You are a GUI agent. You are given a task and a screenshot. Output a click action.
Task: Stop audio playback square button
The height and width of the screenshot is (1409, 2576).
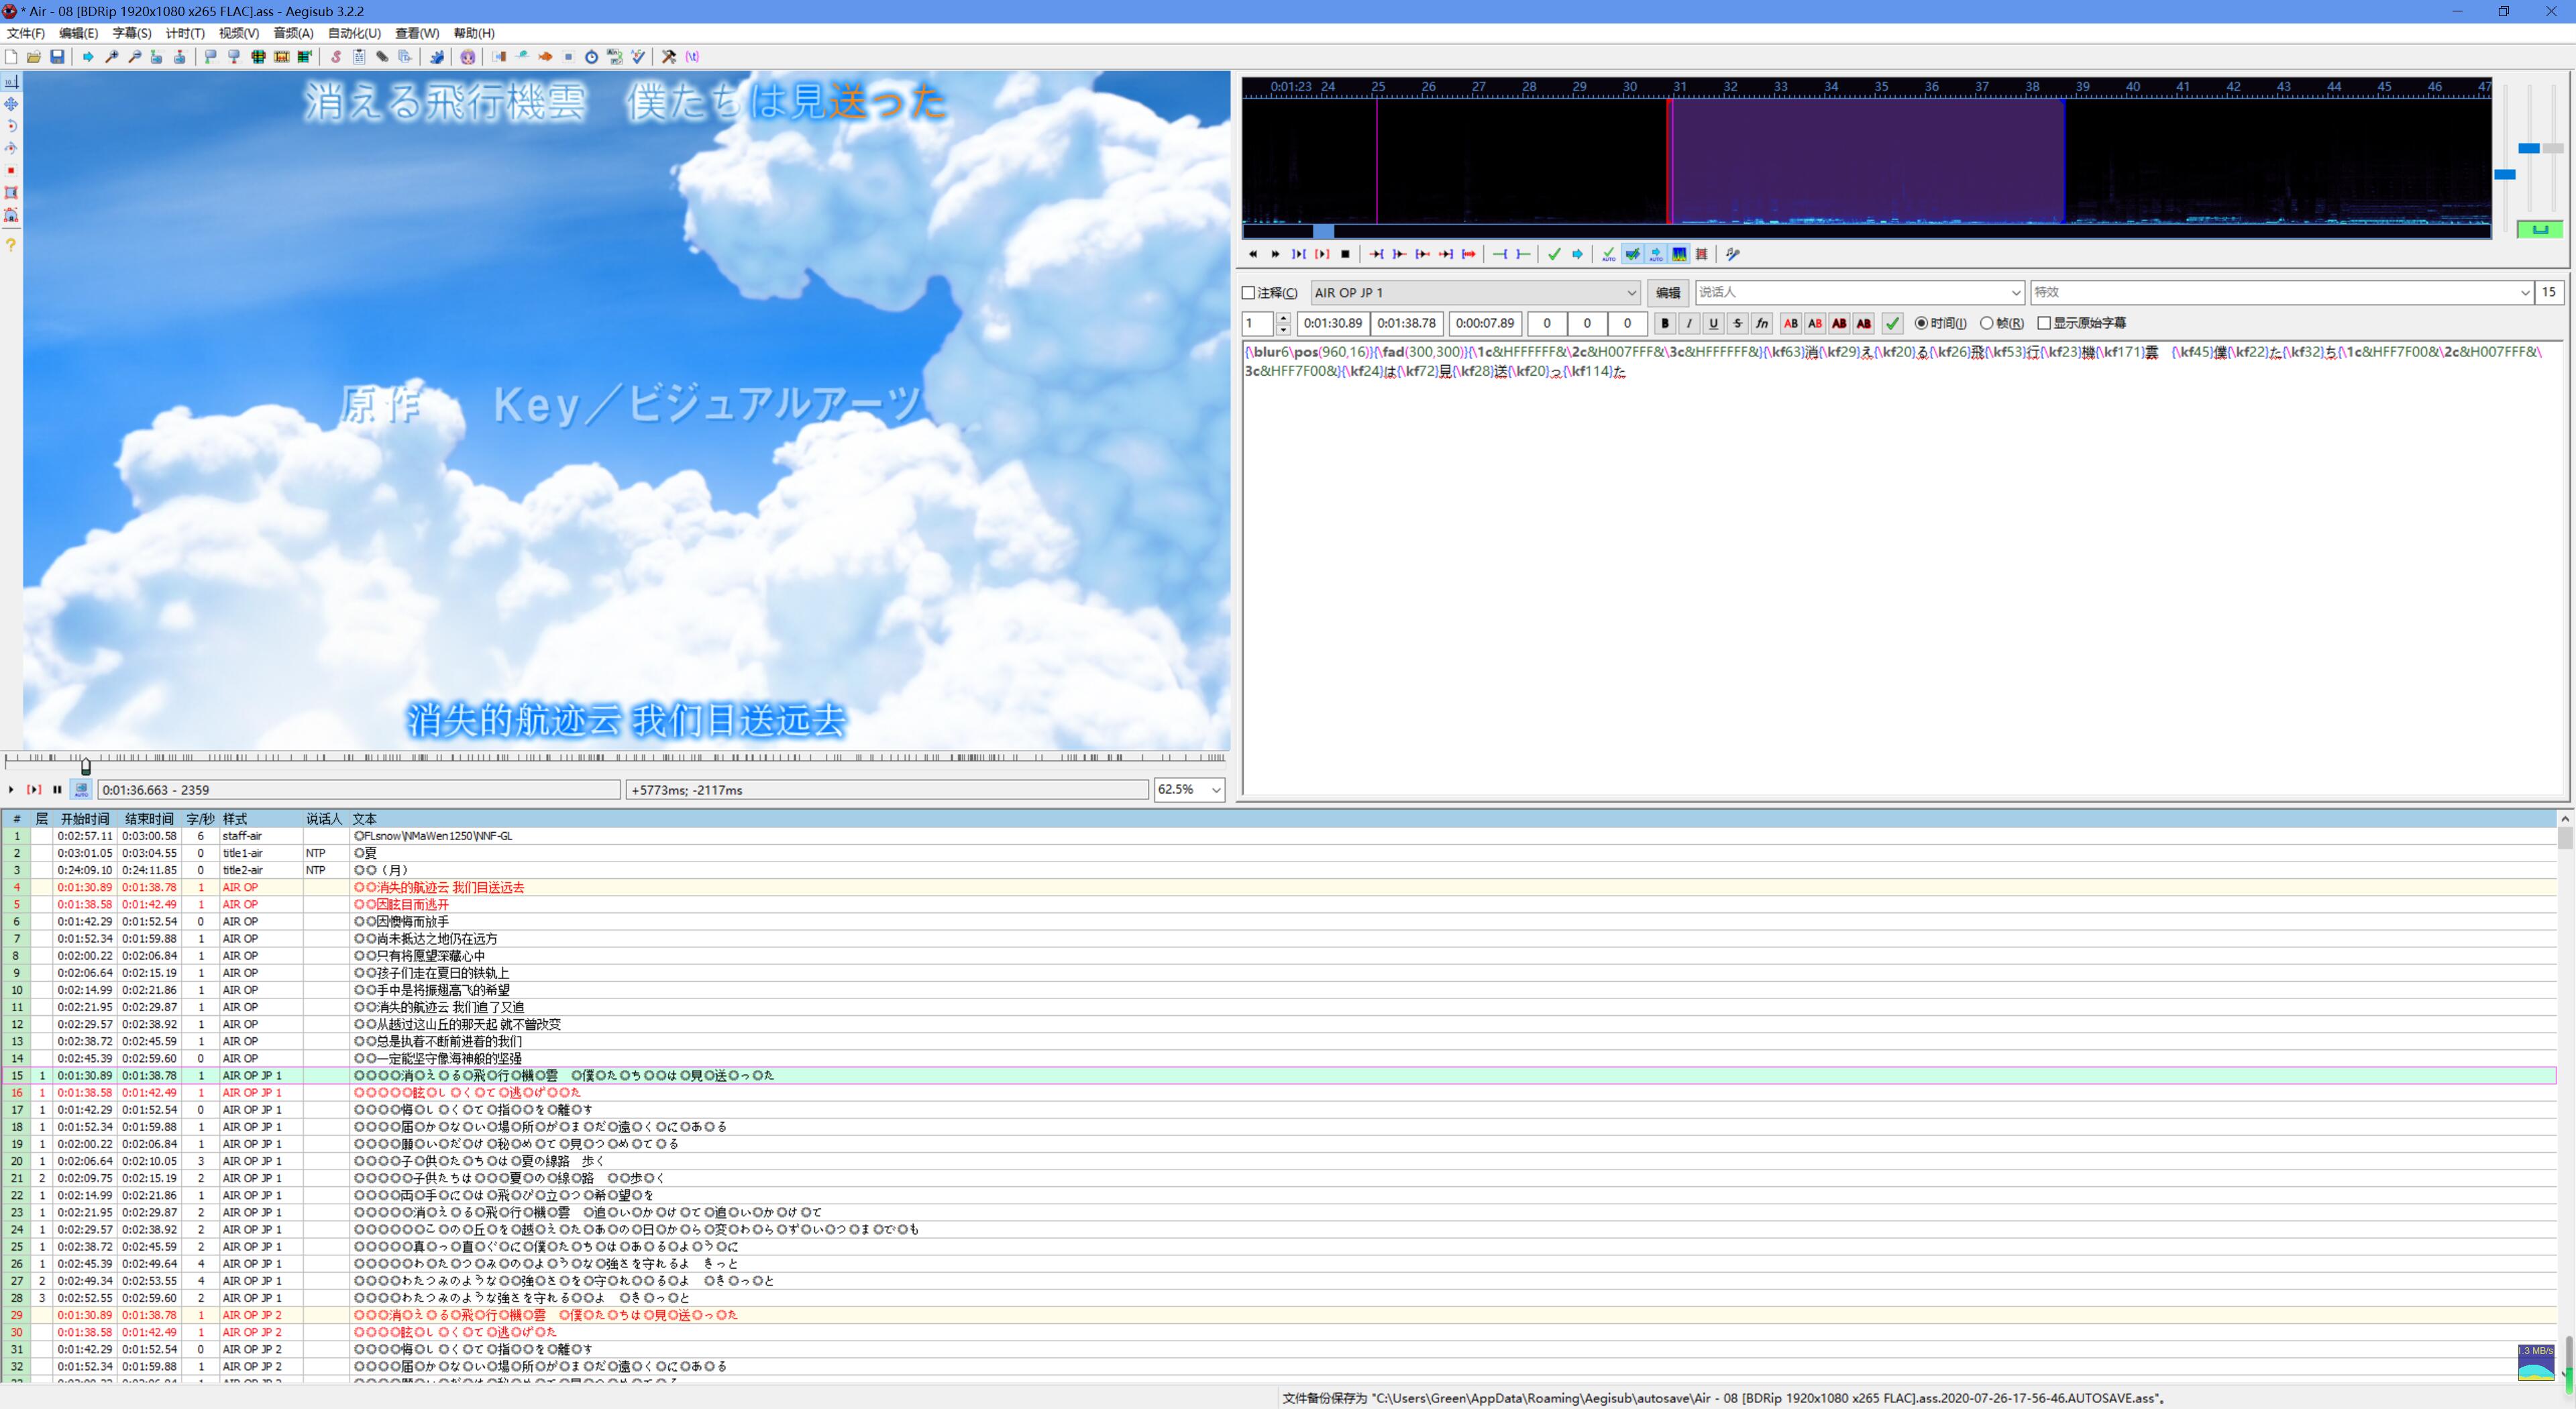tap(1345, 254)
